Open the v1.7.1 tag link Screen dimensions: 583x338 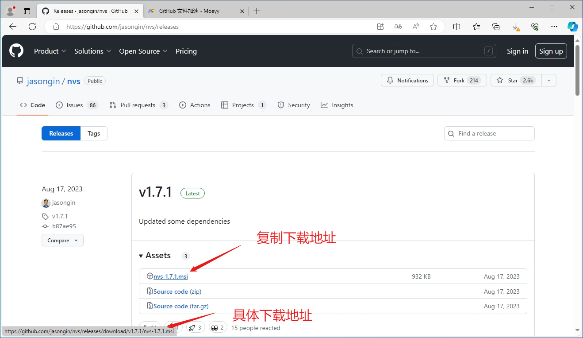pyautogui.click(x=60, y=217)
